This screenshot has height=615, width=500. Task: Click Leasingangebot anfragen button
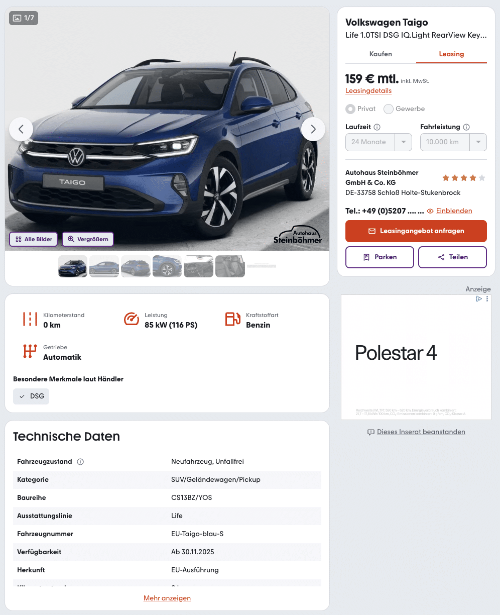coord(416,231)
